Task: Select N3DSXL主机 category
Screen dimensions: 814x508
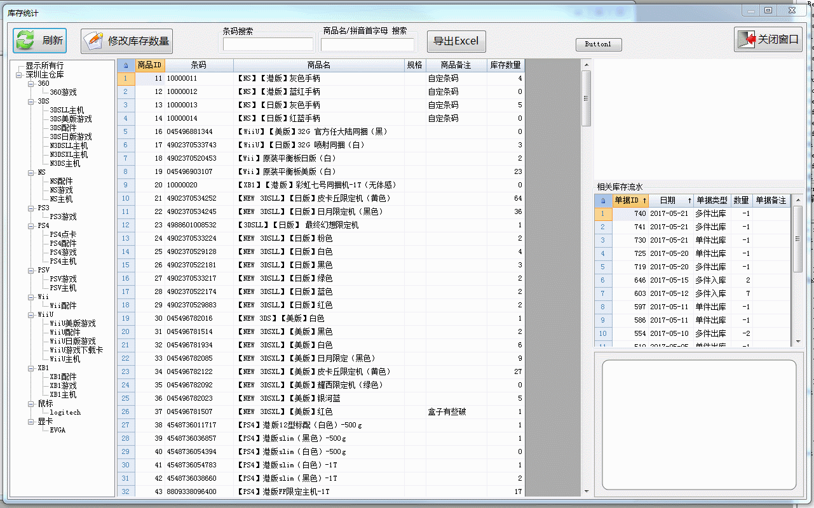Action: [69, 155]
